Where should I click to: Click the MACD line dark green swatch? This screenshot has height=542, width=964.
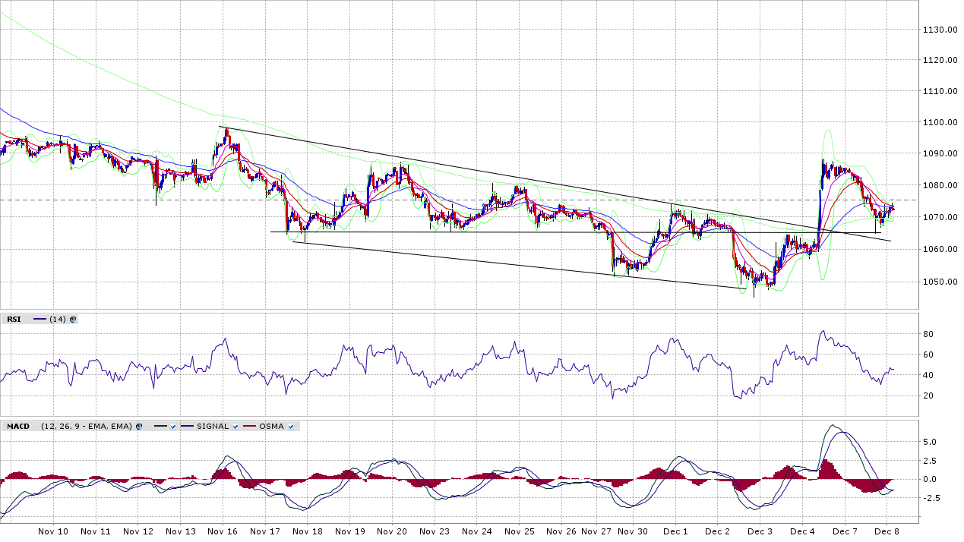click(x=160, y=427)
